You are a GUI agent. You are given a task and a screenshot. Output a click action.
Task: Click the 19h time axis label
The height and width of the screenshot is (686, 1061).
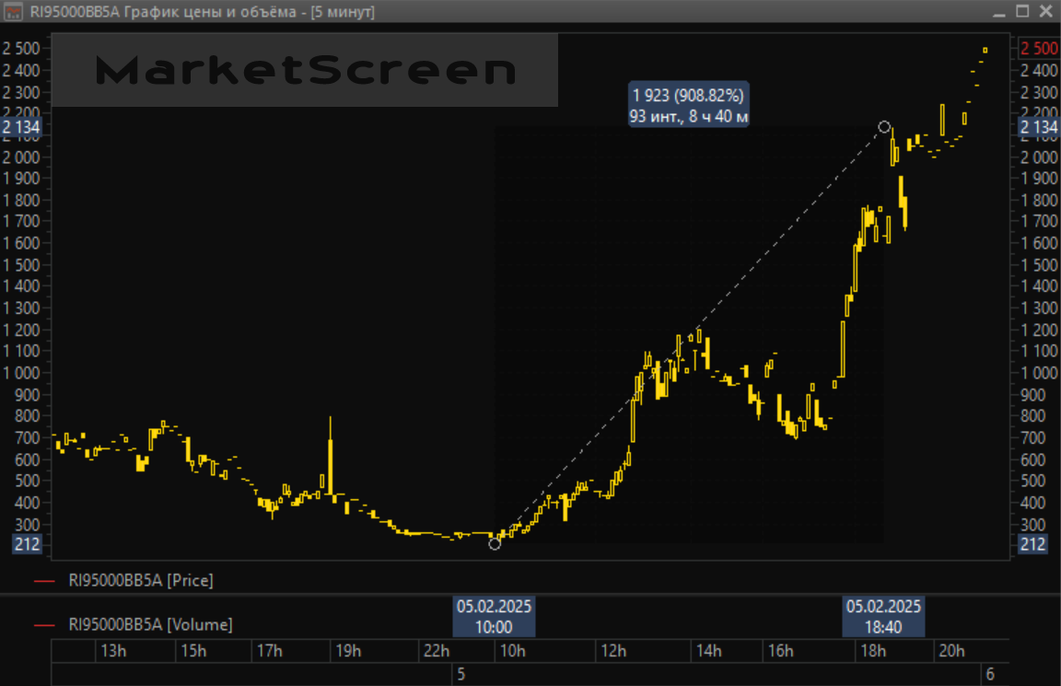pos(348,651)
